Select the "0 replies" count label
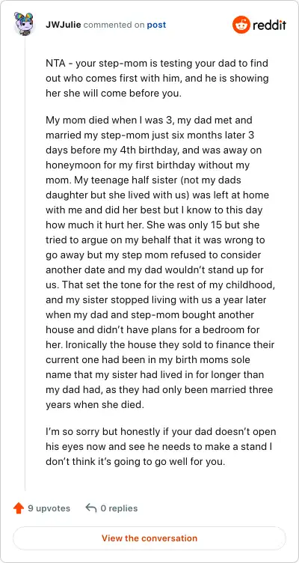 pyautogui.click(x=119, y=508)
